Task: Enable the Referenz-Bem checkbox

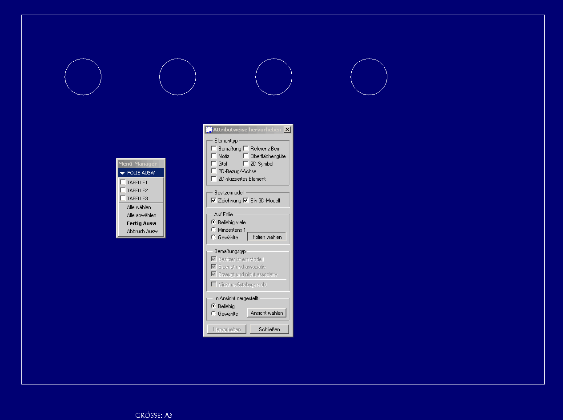Action: (246, 149)
